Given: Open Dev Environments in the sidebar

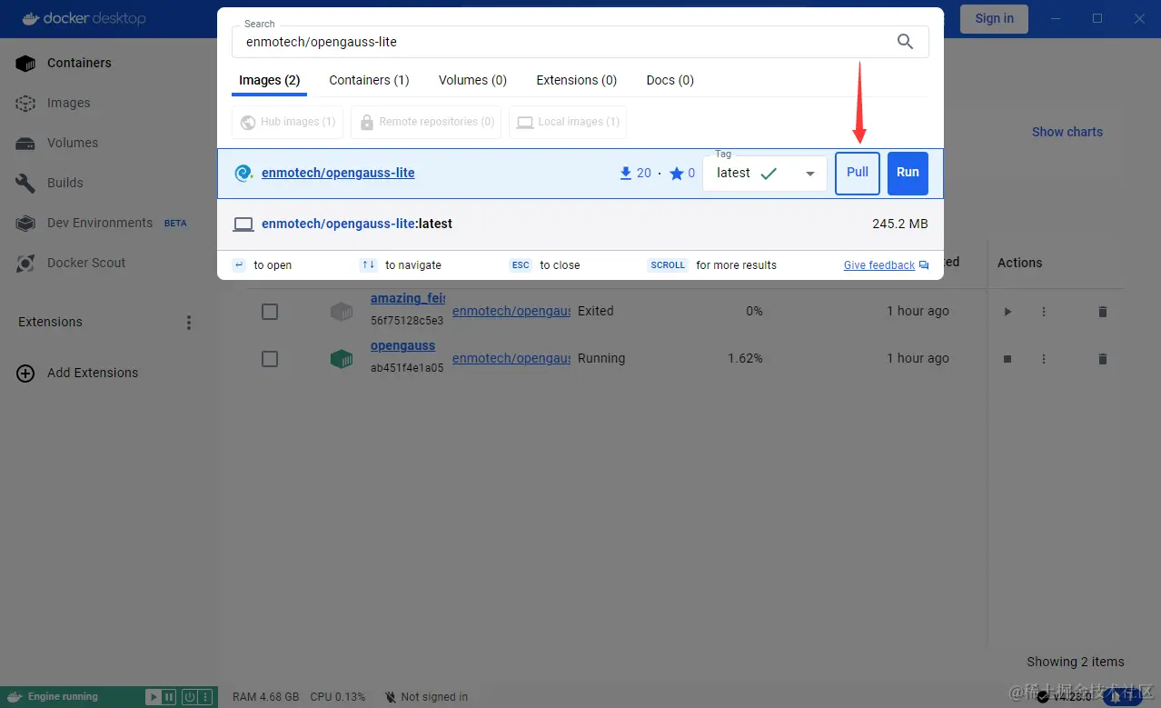Looking at the screenshot, I should tap(109, 223).
